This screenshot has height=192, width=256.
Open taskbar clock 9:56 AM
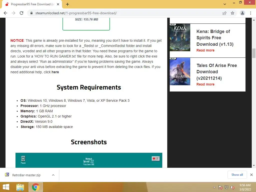coord(245,187)
